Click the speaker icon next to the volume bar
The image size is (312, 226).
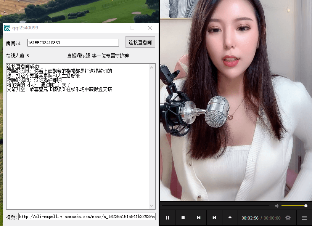(x=277, y=205)
